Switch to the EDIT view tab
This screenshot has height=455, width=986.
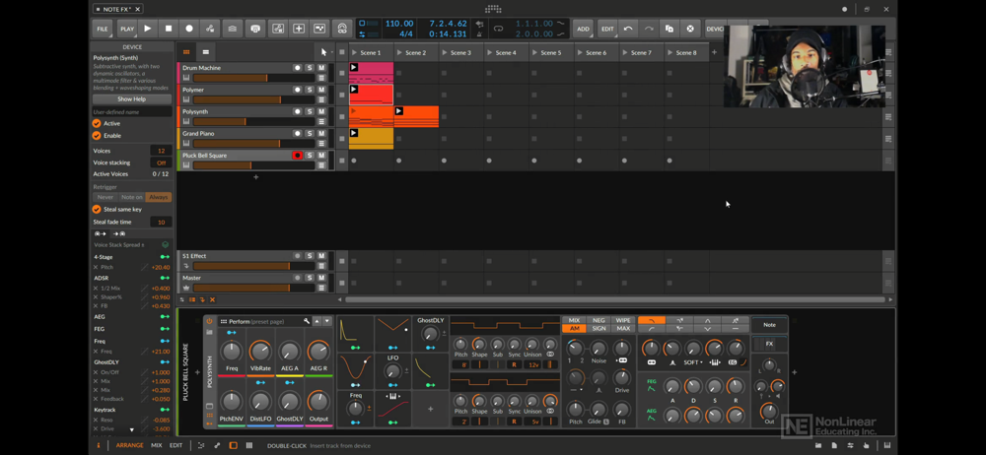tap(176, 445)
